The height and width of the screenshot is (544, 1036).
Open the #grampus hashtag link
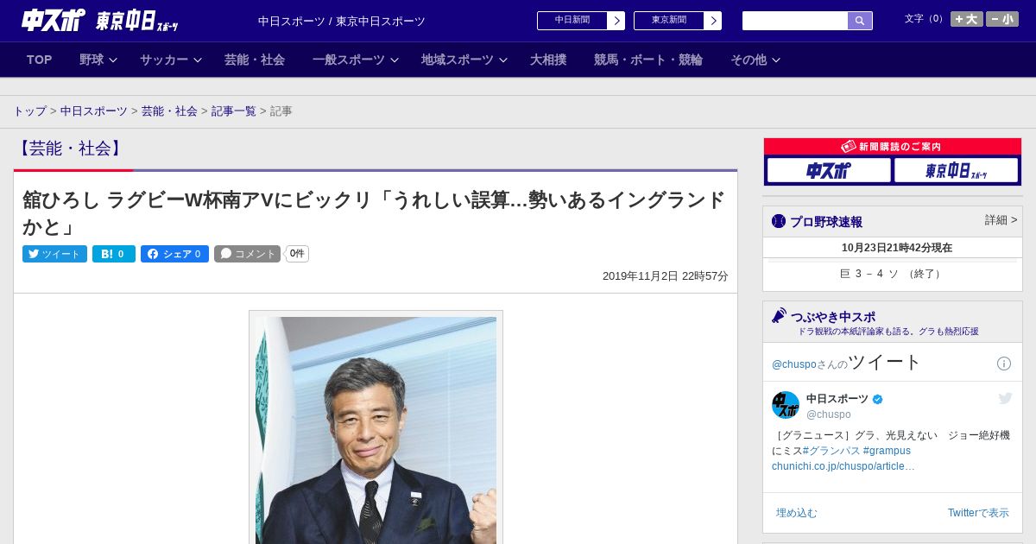click(887, 451)
